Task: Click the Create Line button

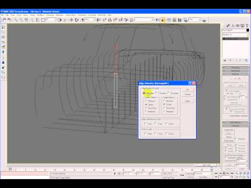Action: point(229,130)
